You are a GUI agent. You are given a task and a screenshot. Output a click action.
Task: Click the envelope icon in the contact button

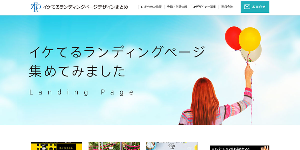247,7
